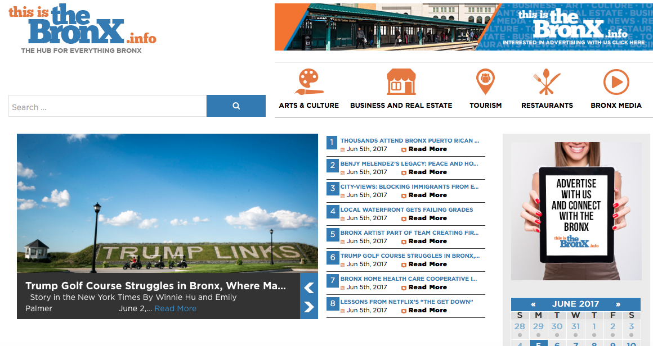Open the Restaurants menu label

(547, 106)
